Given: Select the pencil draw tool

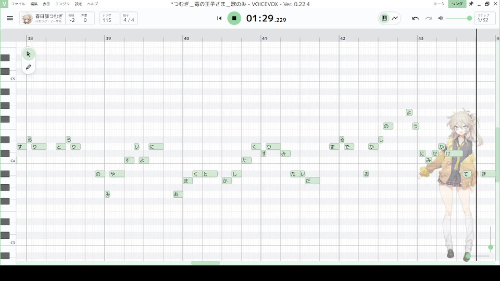Looking at the screenshot, I should pos(28,67).
